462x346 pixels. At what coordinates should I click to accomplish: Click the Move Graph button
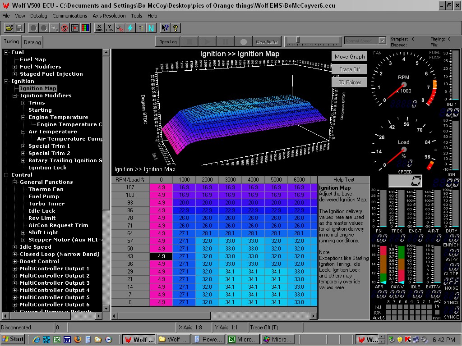coord(350,57)
